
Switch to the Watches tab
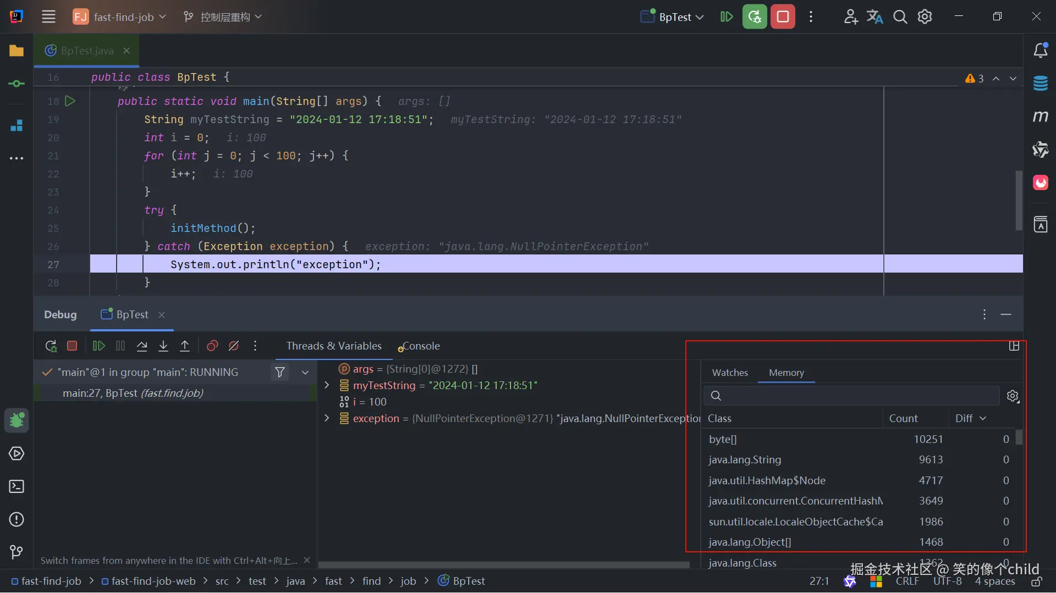click(730, 373)
